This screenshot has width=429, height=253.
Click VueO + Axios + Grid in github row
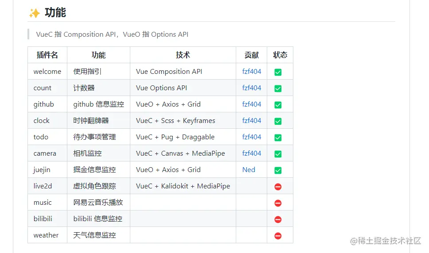point(183,104)
